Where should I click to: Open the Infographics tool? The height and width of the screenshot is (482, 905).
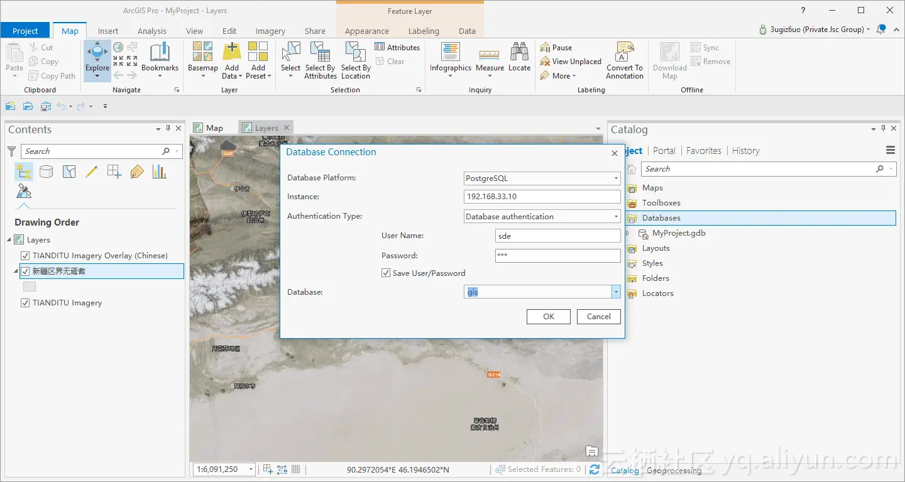[x=450, y=60]
